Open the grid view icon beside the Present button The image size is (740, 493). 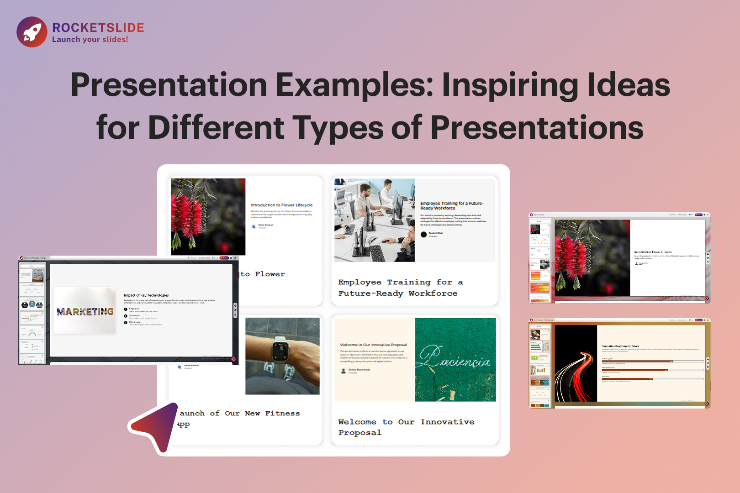tap(231, 257)
